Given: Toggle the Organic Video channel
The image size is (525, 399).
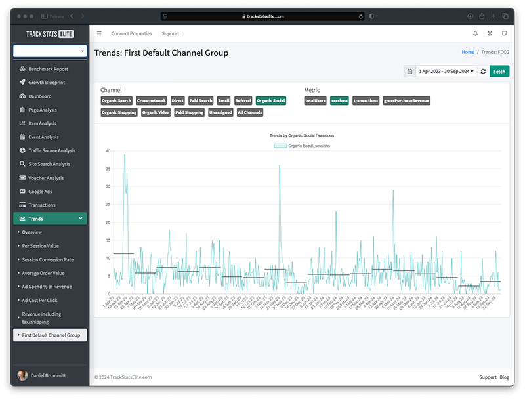Looking at the screenshot, I should point(156,112).
